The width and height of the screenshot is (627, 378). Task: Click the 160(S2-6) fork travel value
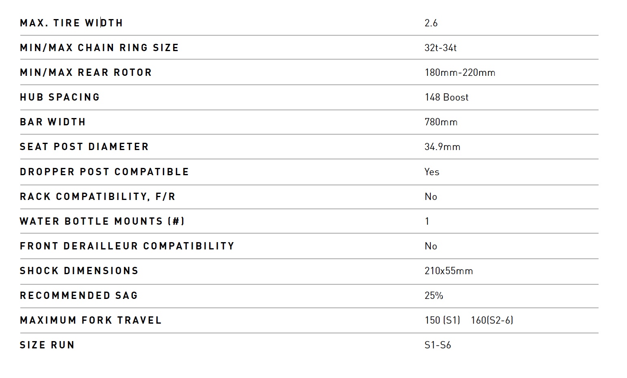coord(492,320)
